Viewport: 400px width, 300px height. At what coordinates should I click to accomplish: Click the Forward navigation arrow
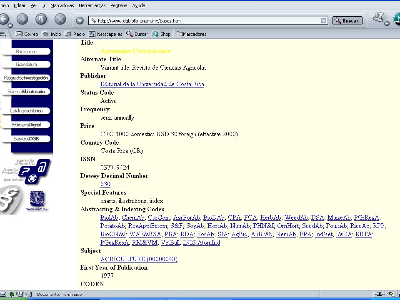(22, 19)
